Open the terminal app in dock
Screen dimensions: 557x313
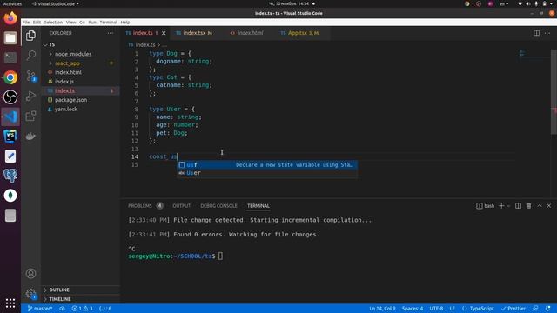10,57
